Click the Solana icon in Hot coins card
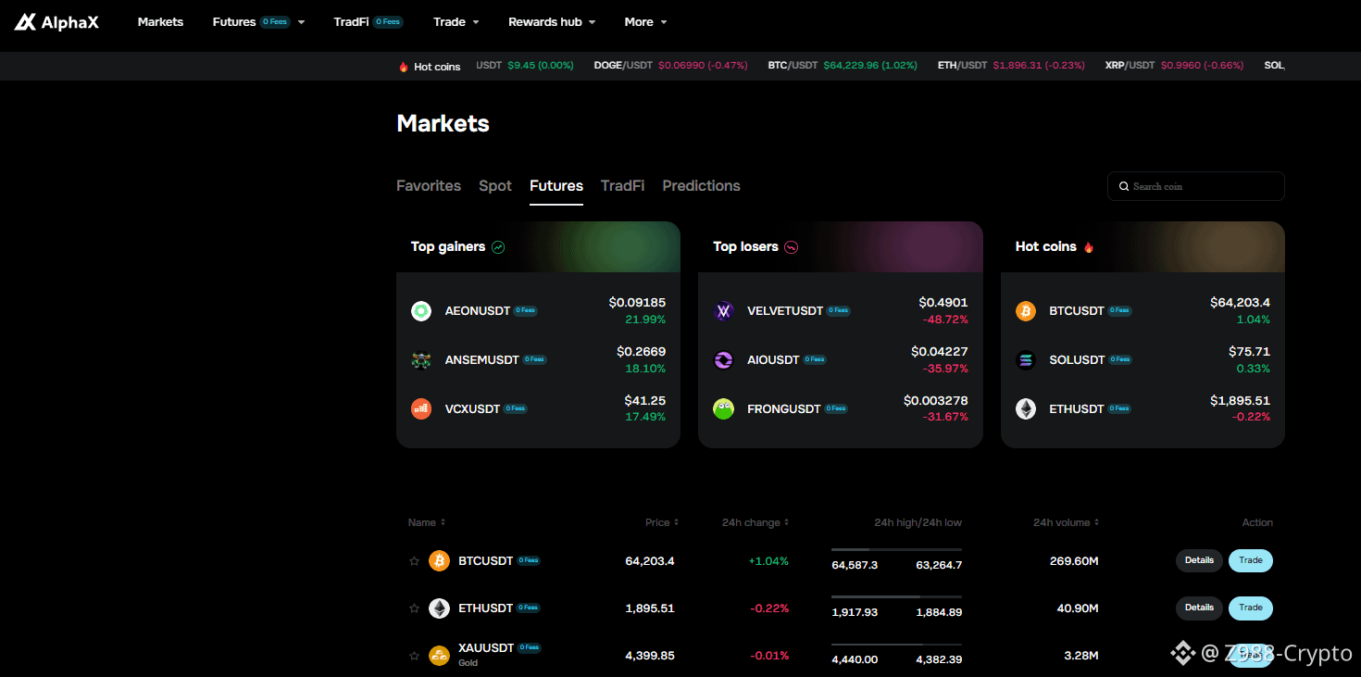1361x677 pixels. [1026, 360]
